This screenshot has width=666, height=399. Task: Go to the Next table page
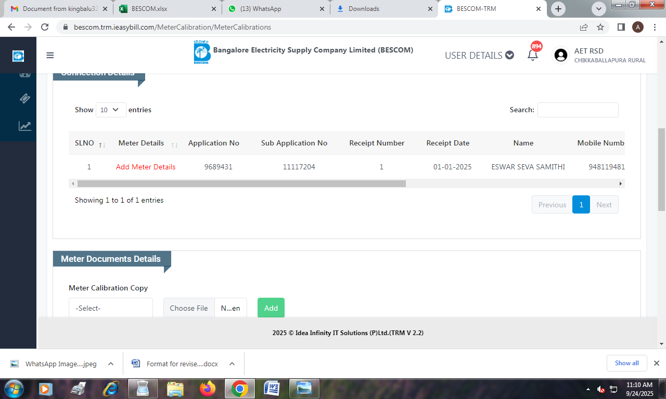[x=604, y=205]
